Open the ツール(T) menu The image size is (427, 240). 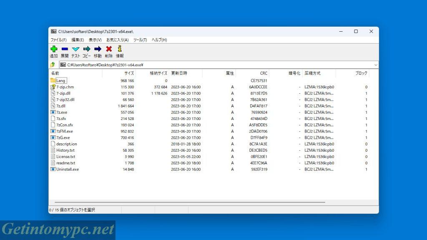[x=140, y=40]
